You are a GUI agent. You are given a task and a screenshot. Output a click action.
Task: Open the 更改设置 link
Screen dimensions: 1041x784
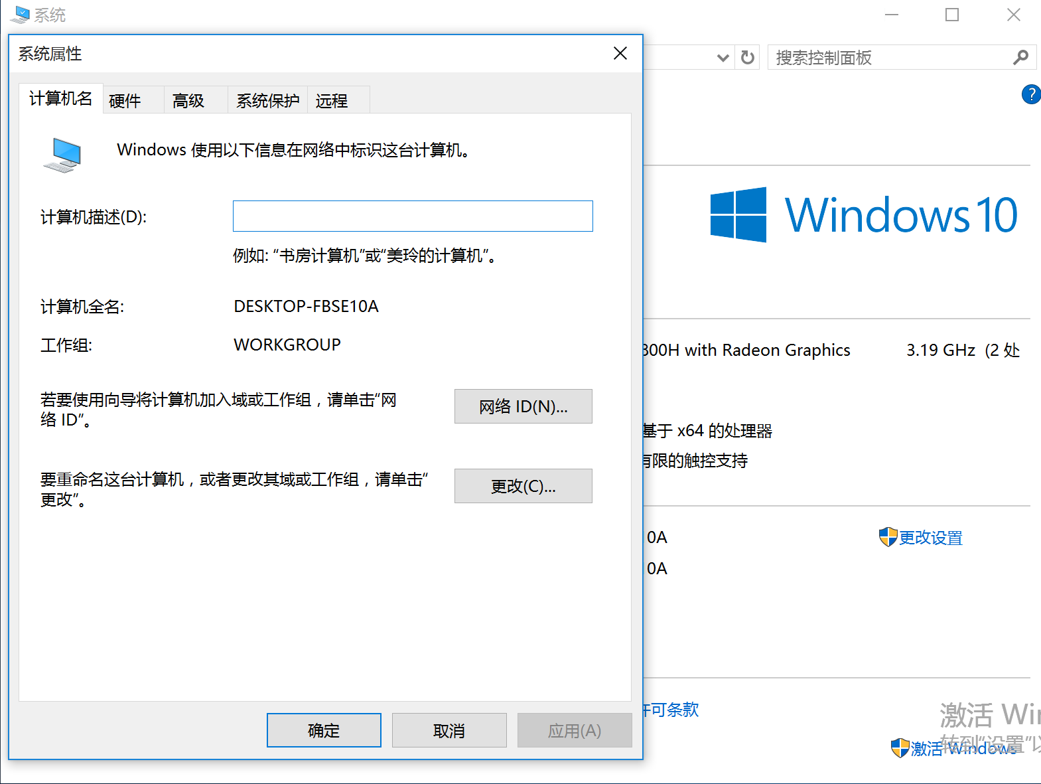[930, 538]
